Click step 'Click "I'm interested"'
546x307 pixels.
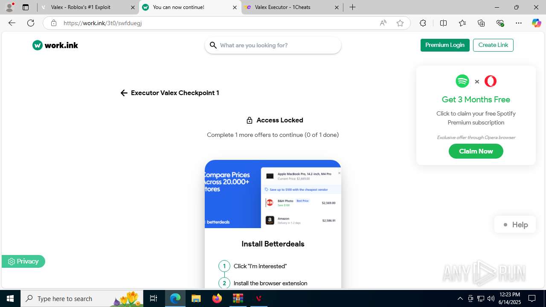point(260,266)
